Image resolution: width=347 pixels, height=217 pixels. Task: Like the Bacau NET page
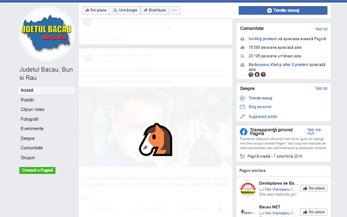(x=313, y=212)
